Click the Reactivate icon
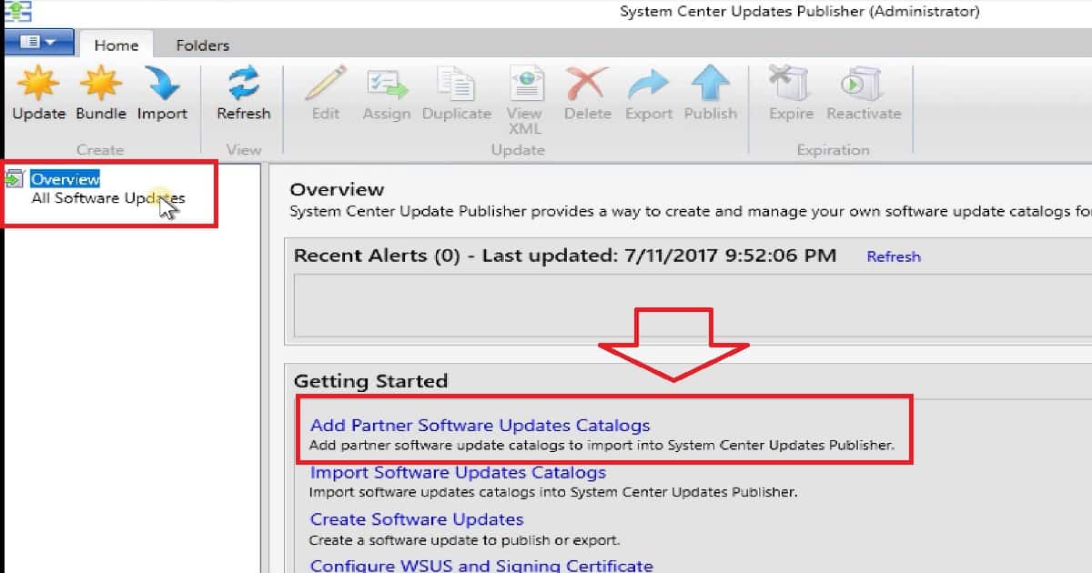 pos(863,84)
